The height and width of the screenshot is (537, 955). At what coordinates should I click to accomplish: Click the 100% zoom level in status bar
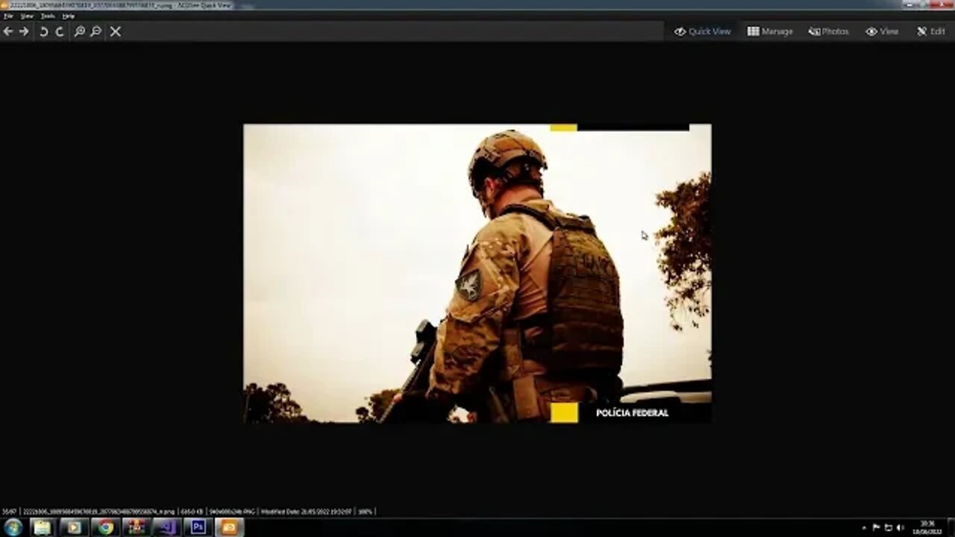(x=365, y=512)
